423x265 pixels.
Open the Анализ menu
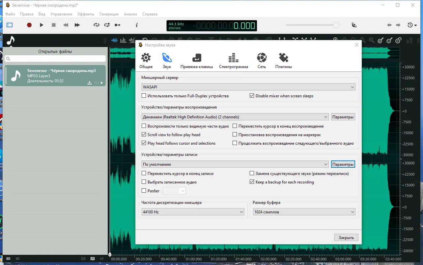pyautogui.click(x=130, y=14)
